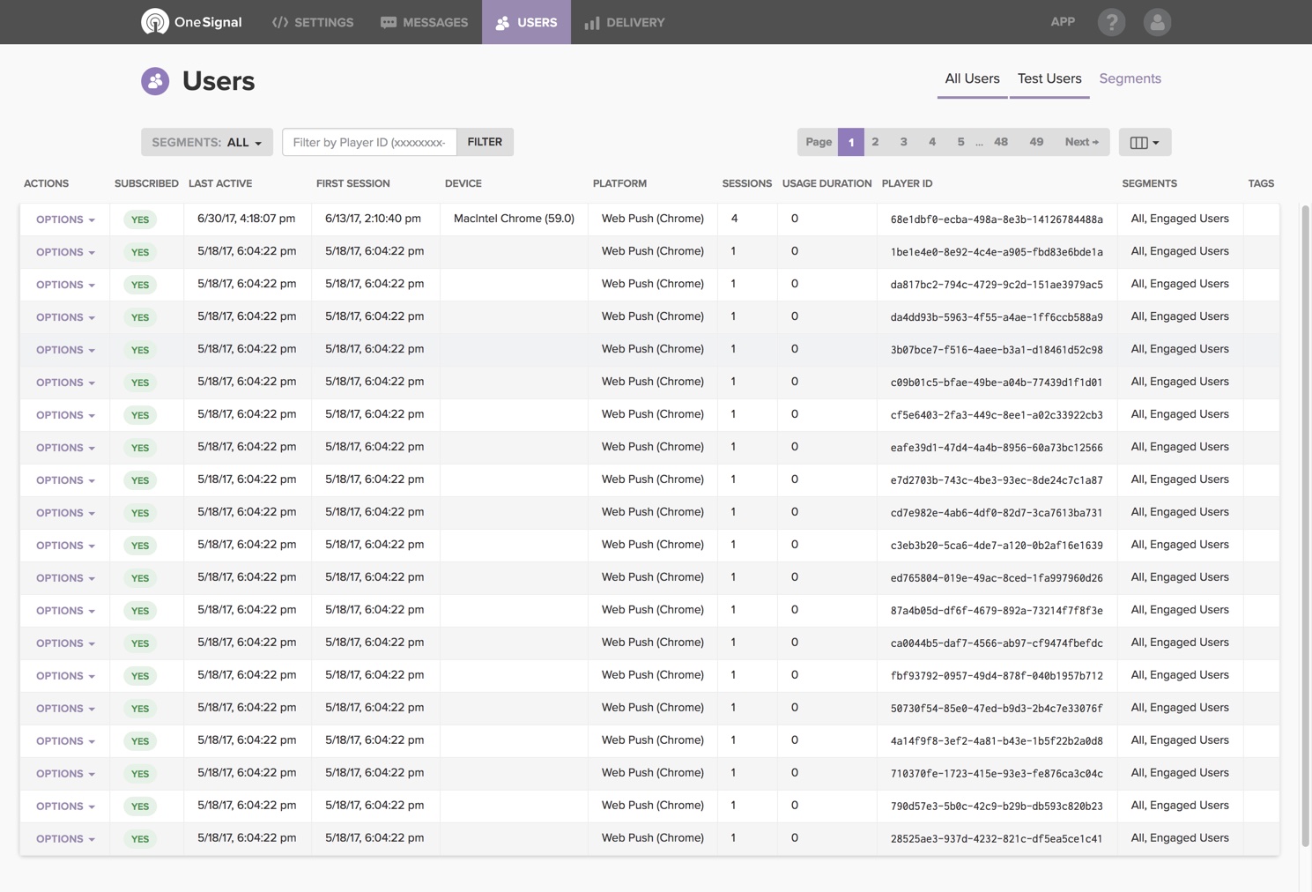Open Settings in the top navigation
Viewport: 1312px width, 892px height.
click(x=313, y=22)
